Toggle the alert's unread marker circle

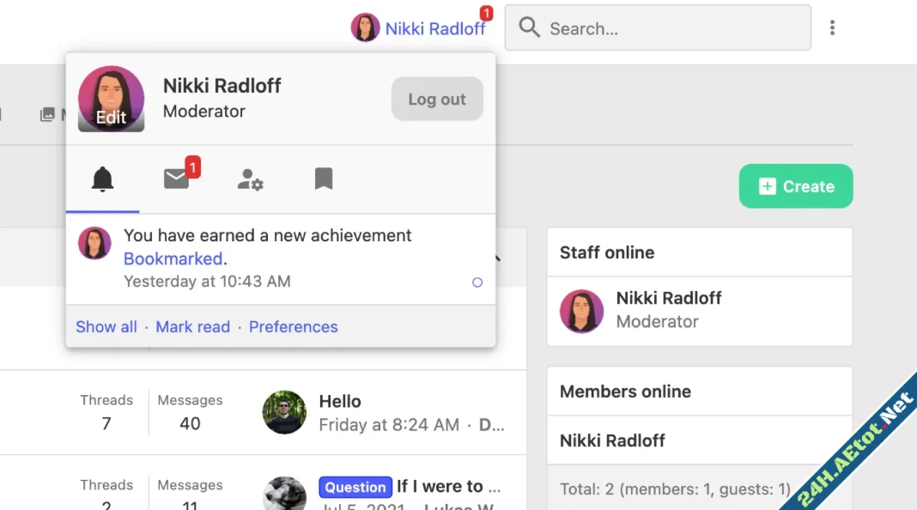(x=477, y=282)
